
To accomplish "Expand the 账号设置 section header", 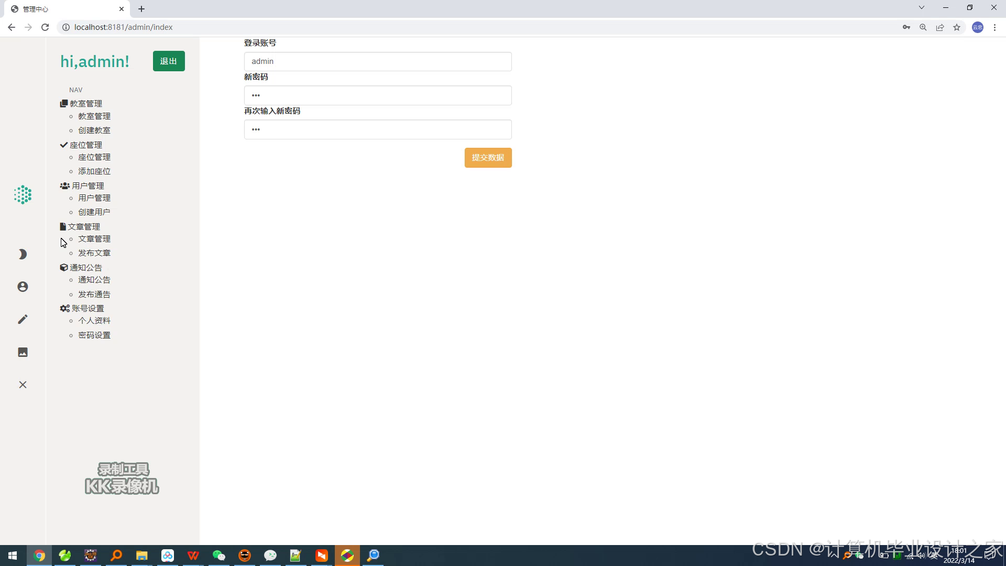I will (82, 309).
